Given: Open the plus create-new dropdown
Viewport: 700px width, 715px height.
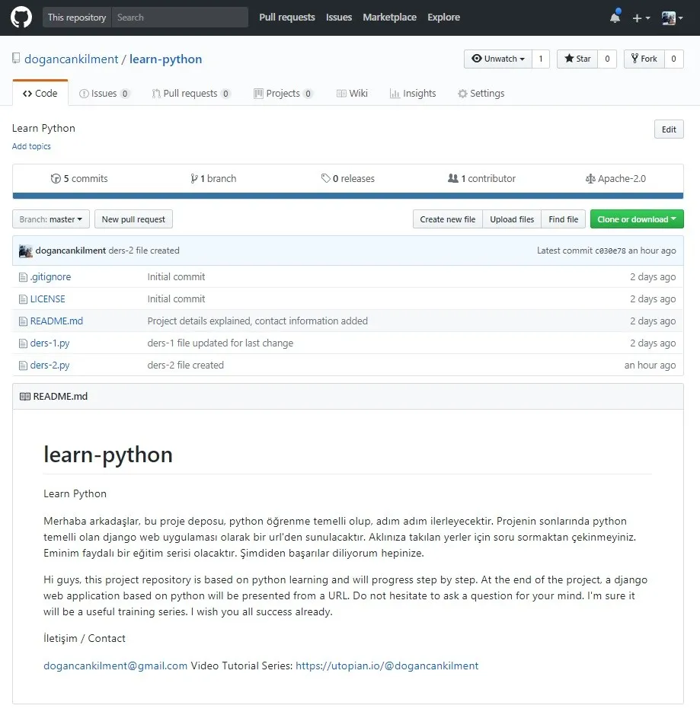Looking at the screenshot, I should click(x=641, y=18).
